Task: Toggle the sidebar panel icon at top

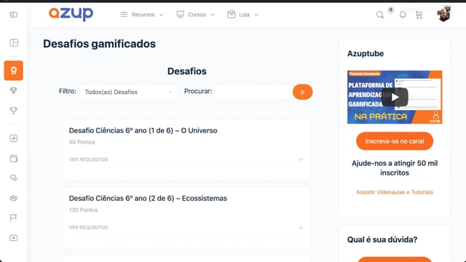Action: coord(14,15)
